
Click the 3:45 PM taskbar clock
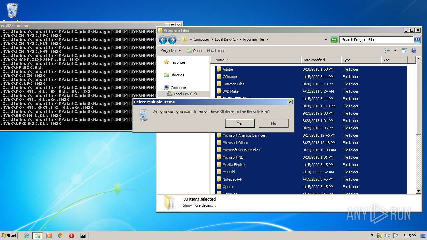pos(410,236)
